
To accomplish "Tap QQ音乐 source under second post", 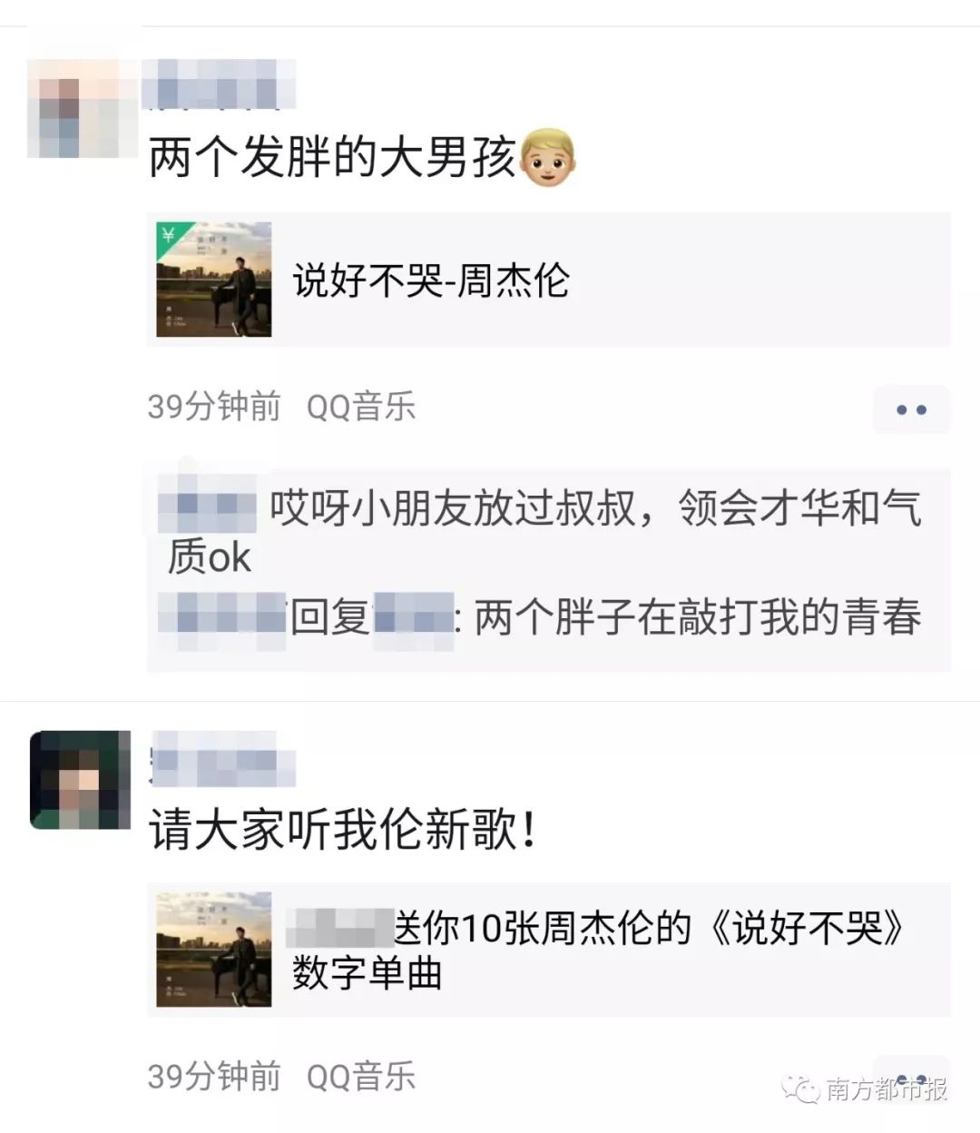I will click(x=361, y=1077).
